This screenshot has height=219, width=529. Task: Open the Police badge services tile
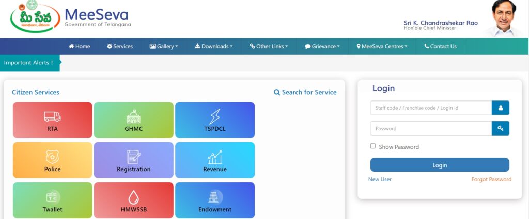52,160
